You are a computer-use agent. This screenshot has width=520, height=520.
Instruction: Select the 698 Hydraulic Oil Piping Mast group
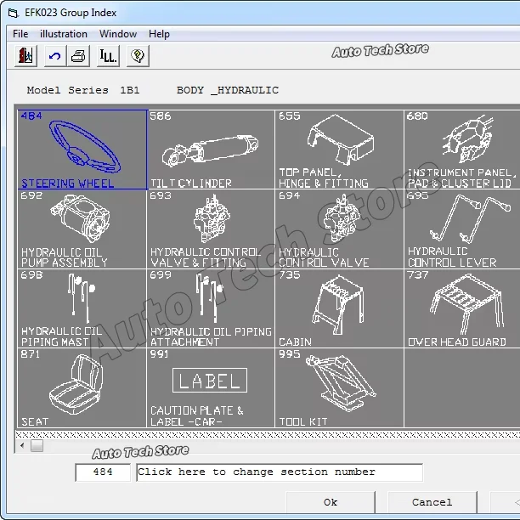pyautogui.click(x=82, y=308)
